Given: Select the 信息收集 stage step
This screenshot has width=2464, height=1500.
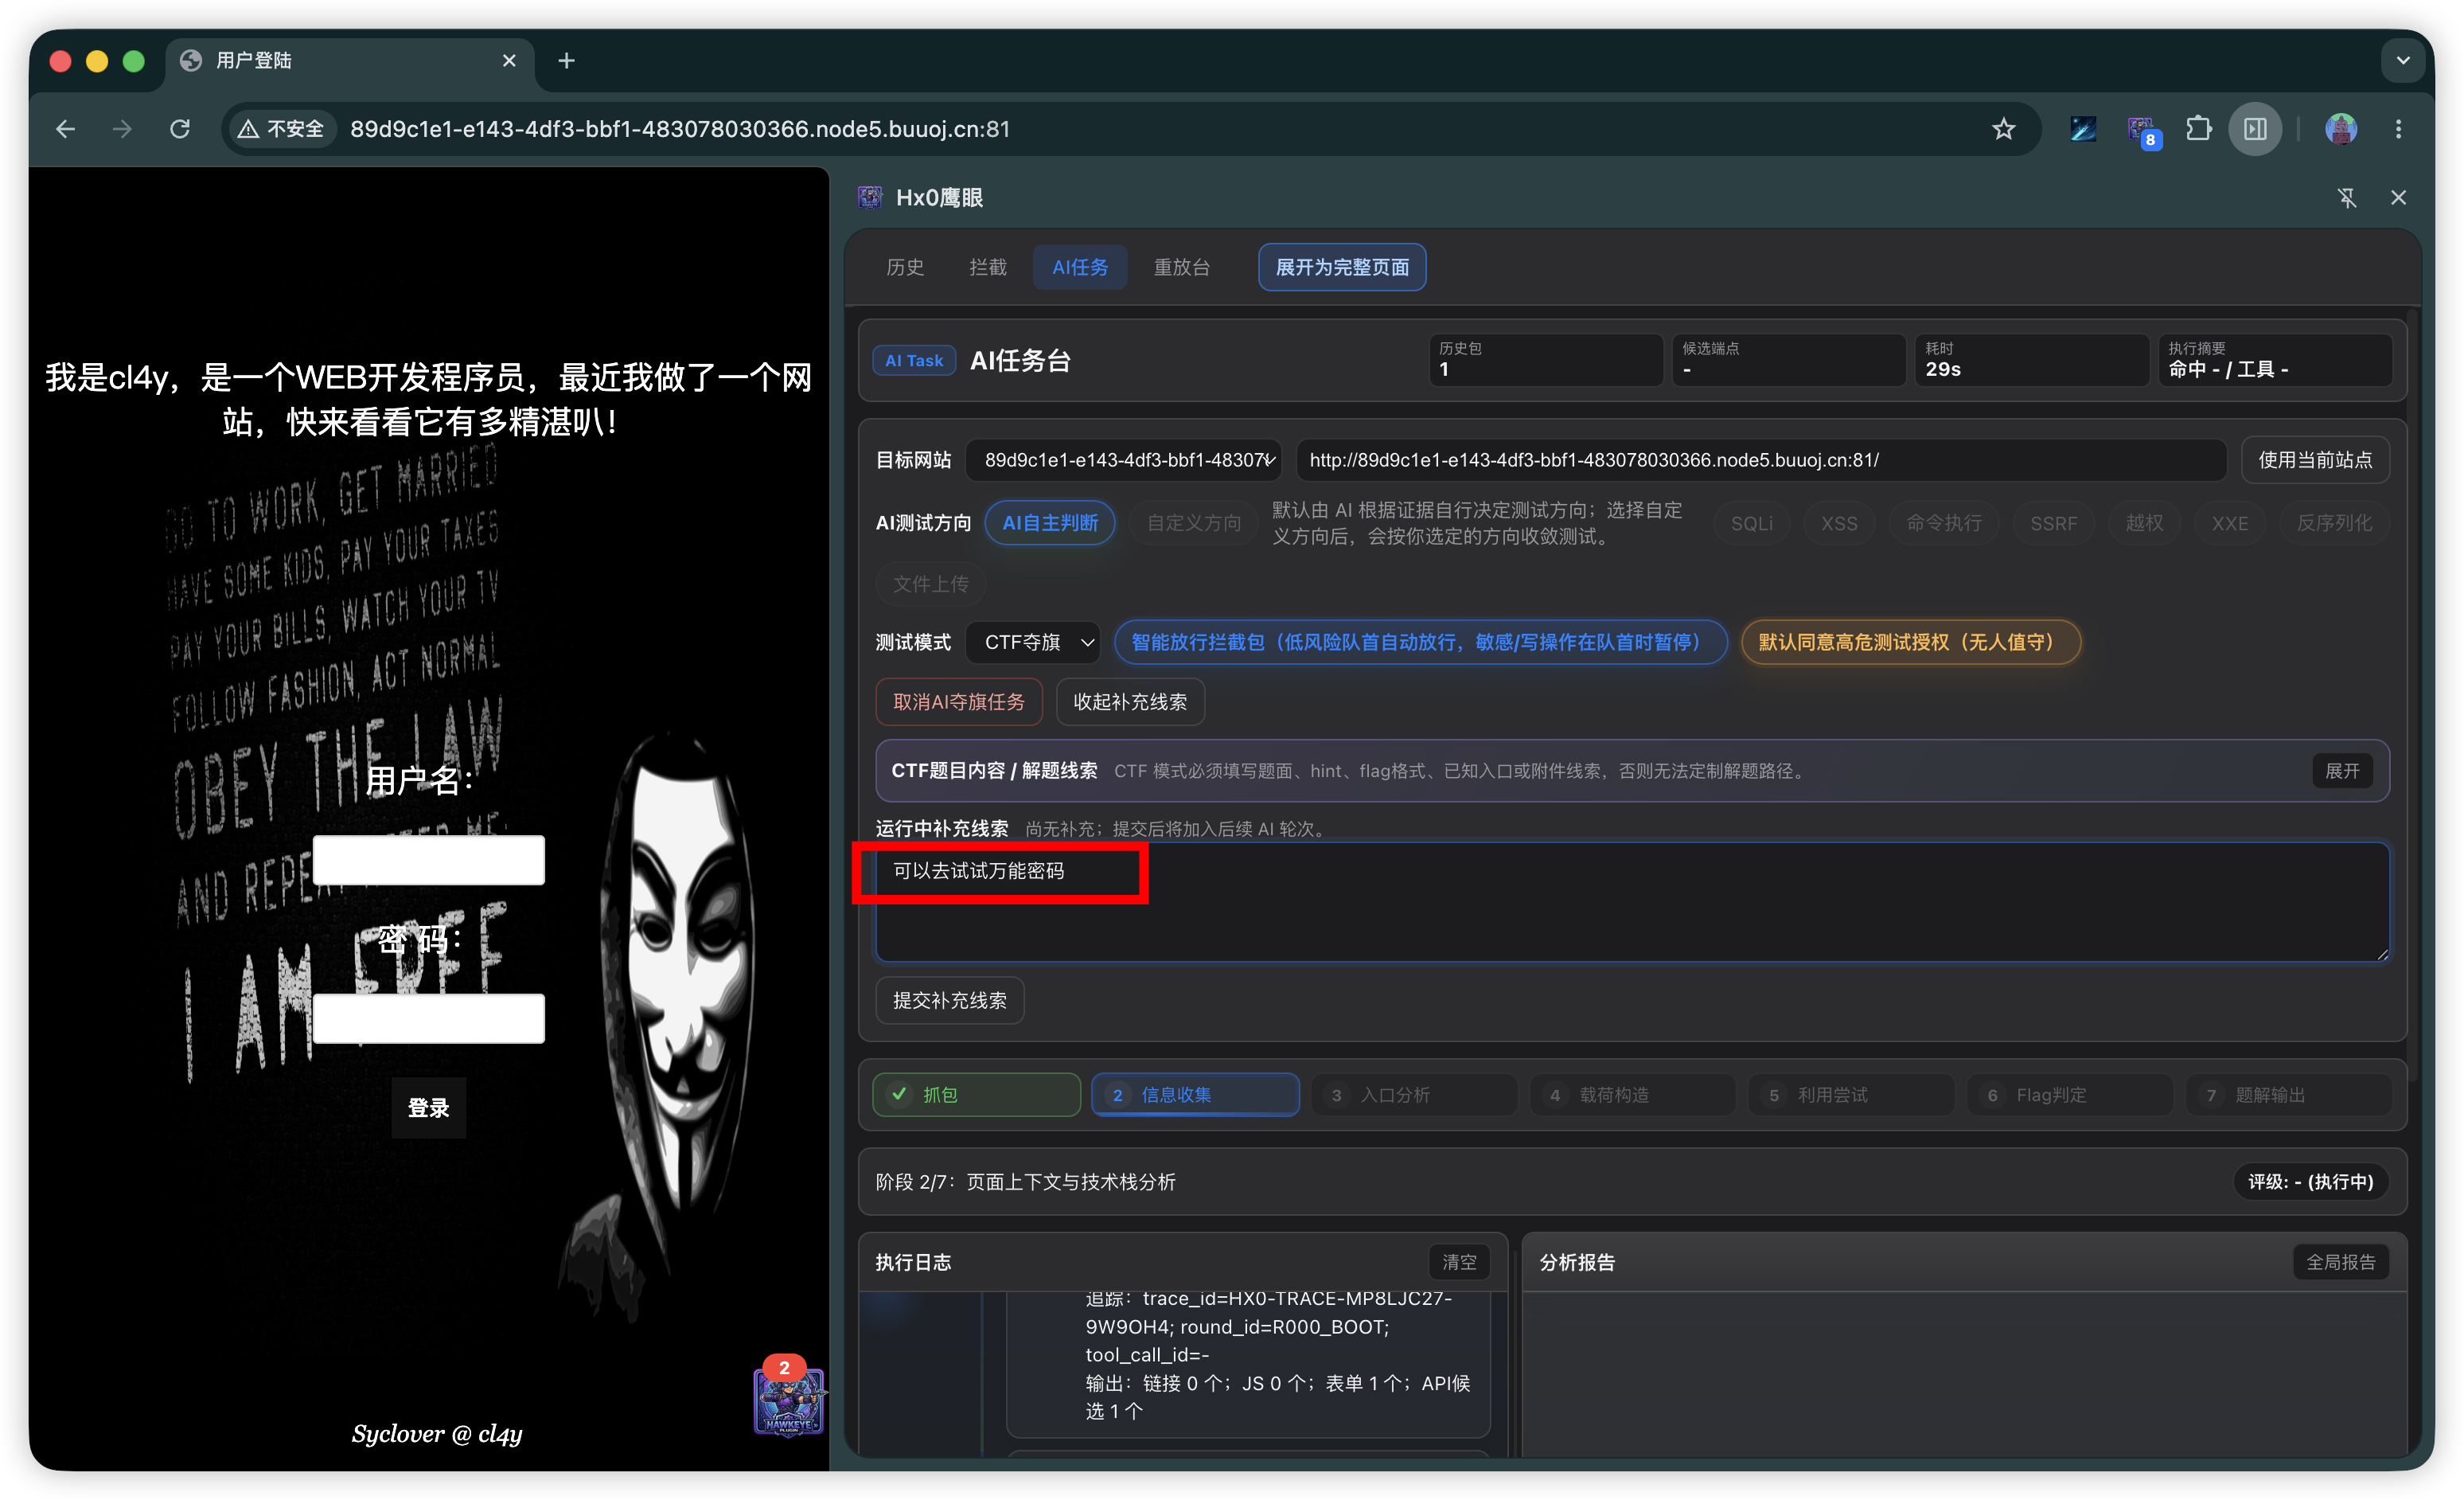Looking at the screenshot, I should click(1195, 1095).
